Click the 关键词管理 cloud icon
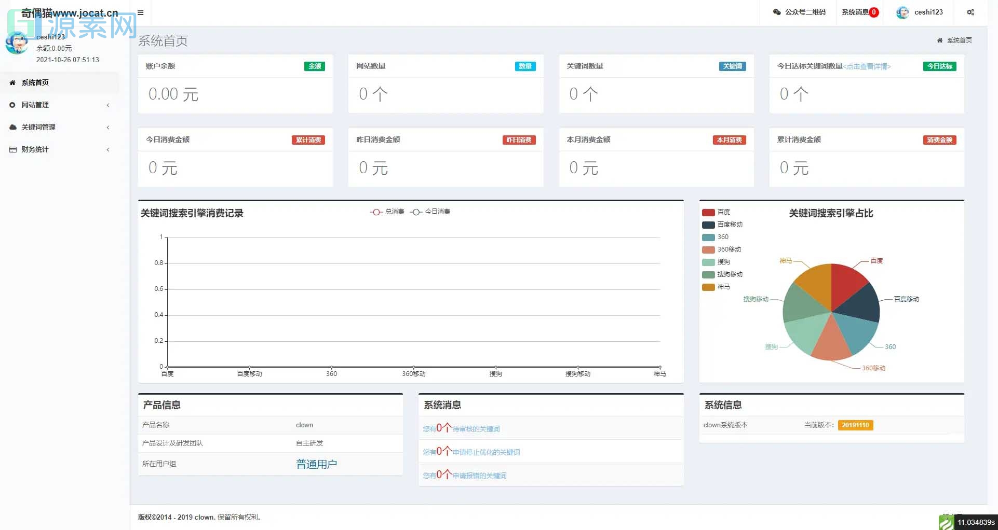The image size is (998, 530). point(12,127)
